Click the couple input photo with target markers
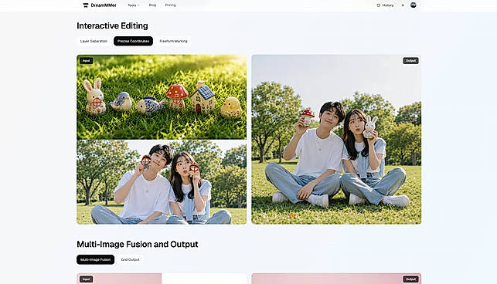This screenshot has height=284, width=497. click(162, 182)
